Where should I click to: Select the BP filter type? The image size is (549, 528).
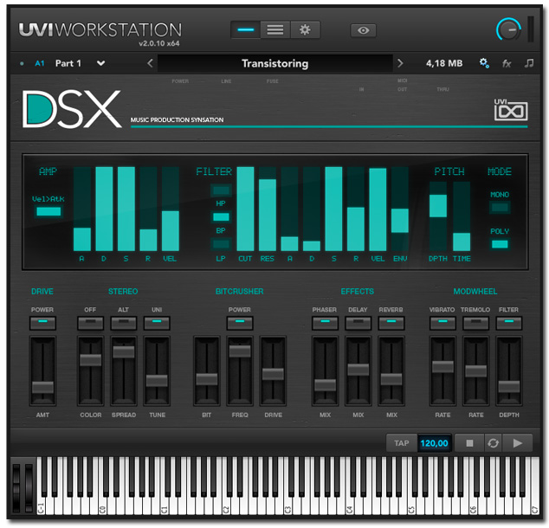point(221,217)
